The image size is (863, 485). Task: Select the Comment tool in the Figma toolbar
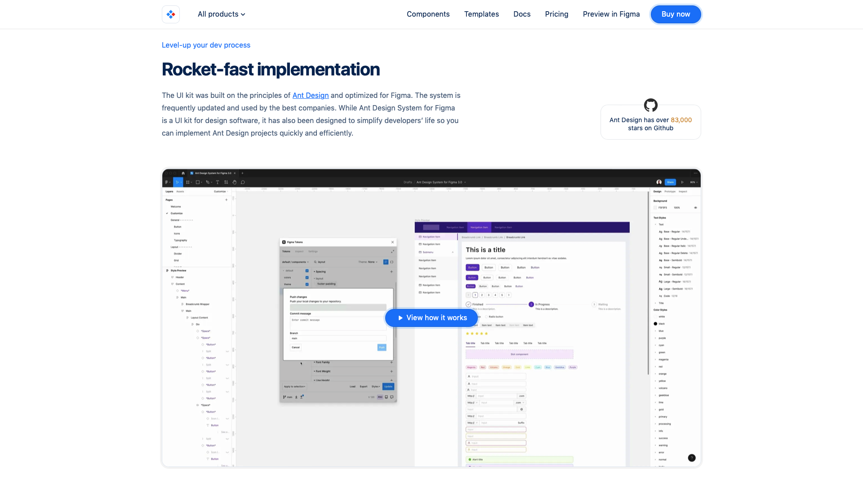(x=243, y=182)
